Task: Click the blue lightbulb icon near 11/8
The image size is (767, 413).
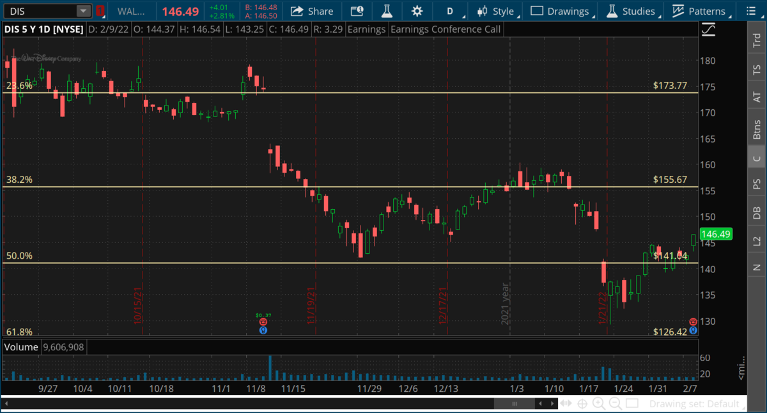Action: [x=263, y=330]
